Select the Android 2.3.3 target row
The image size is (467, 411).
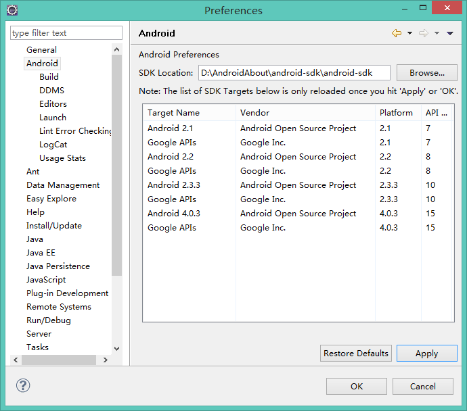(298, 185)
